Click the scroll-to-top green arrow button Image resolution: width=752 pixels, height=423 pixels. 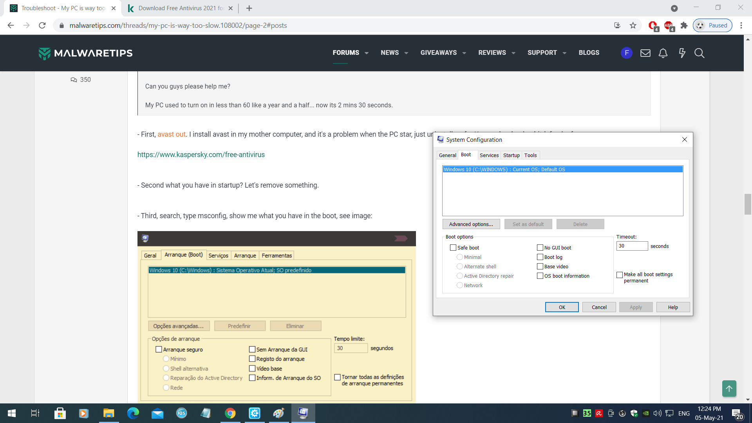pyautogui.click(x=729, y=388)
